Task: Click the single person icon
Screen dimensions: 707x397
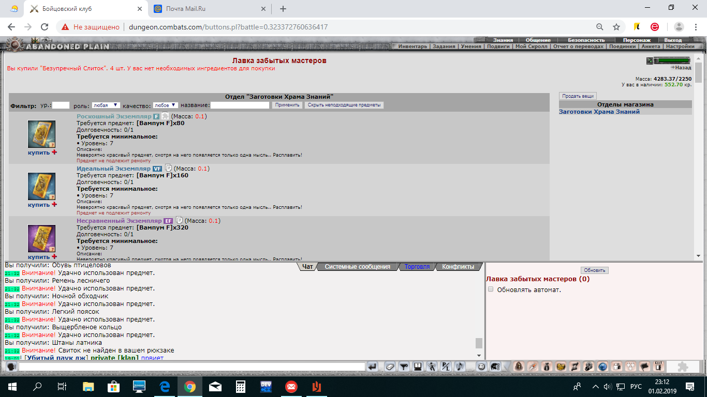Action: pos(616,367)
